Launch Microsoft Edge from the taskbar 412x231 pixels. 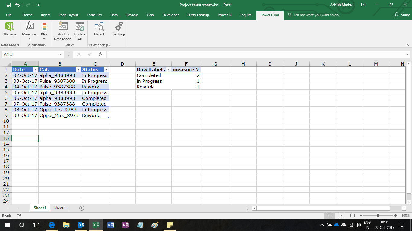[51, 225]
